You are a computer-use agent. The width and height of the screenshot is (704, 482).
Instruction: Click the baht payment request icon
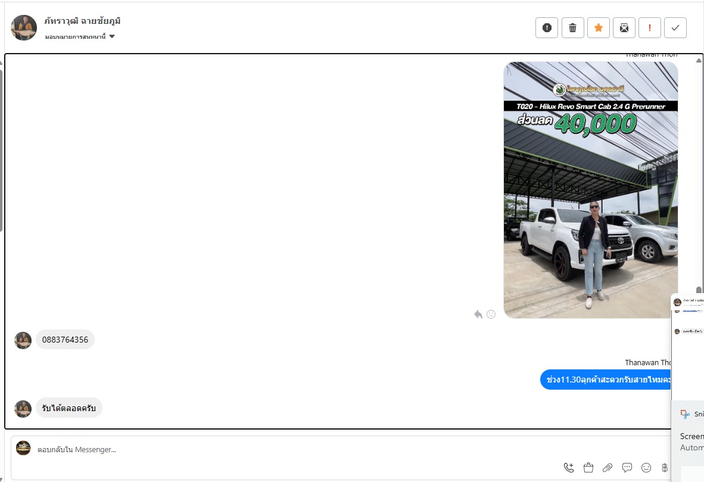click(665, 468)
